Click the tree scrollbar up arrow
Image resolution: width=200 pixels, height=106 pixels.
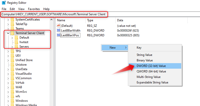(x=52, y=20)
